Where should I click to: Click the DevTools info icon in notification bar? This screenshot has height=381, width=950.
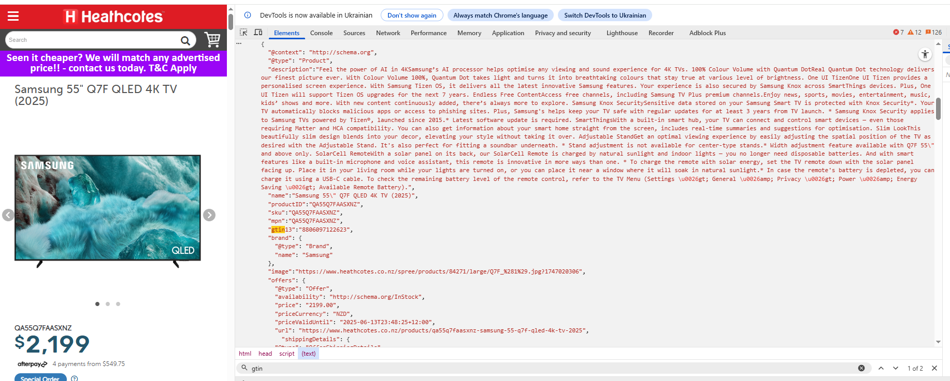pyautogui.click(x=248, y=15)
